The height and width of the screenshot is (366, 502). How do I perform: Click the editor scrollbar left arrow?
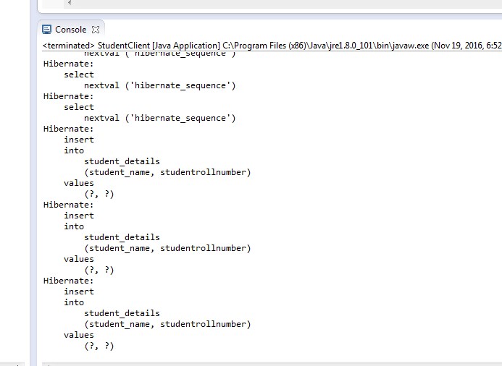point(69,3)
